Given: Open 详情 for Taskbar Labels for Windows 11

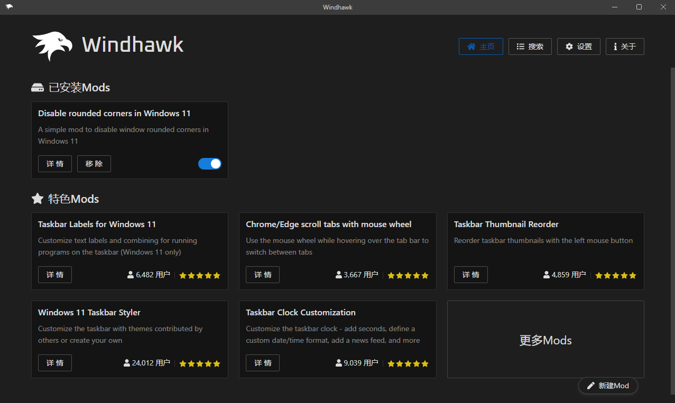Looking at the screenshot, I should [55, 275].
